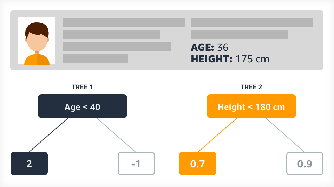Viewport: 334px width, 187px height.
Task: Click the orange branch line leading to 0.7
Action: [x=217, y=135]
